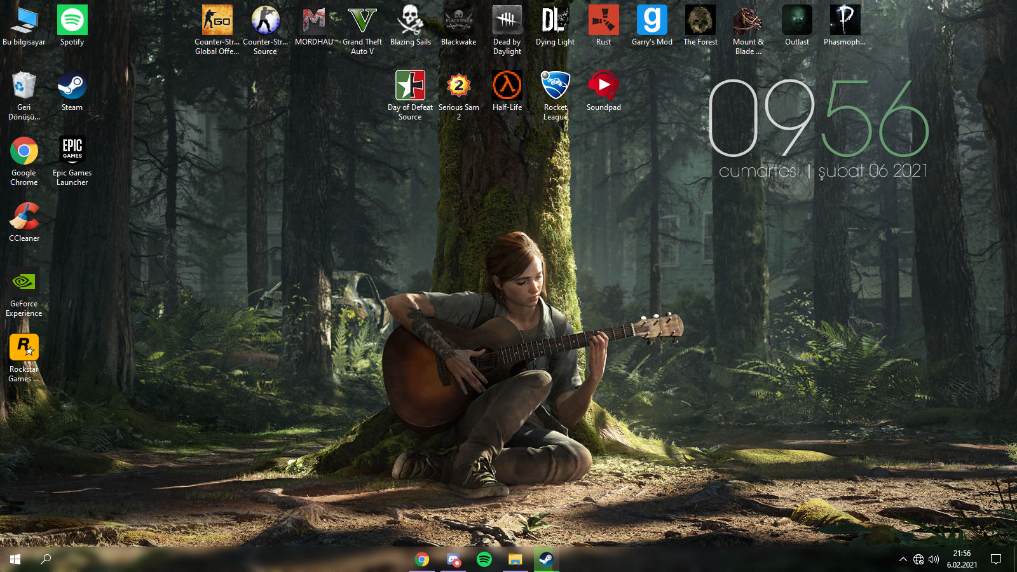Image resolution: width=1017 pixels, height=572 pixels.
Task: Open the Soundpad shortcut
Action: coord(603,86)
